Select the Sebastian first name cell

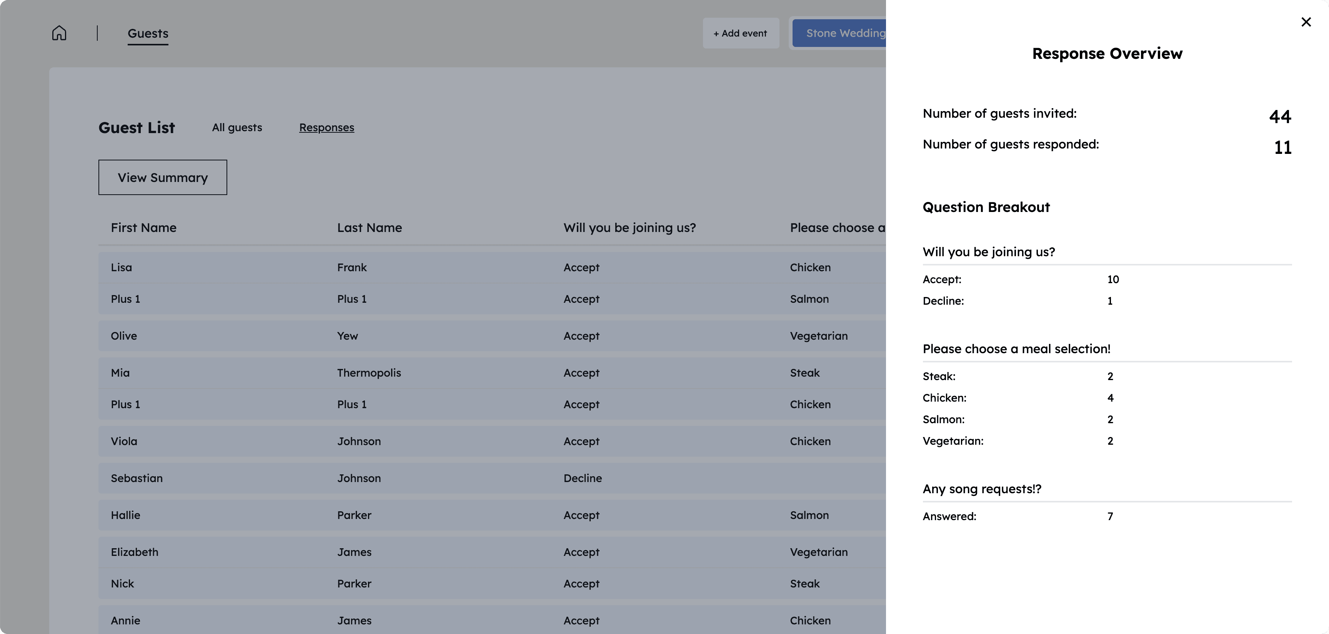(137, 478)
